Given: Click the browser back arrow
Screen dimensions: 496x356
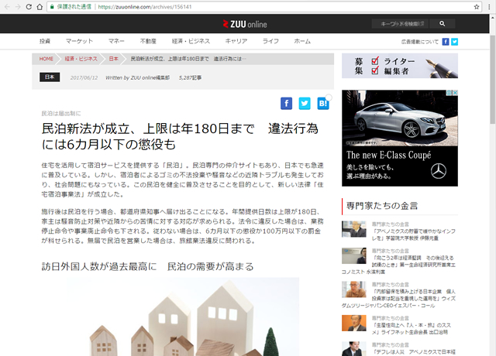Looking at the screenshot, I should pyautogui.click(x=8, y=6).
